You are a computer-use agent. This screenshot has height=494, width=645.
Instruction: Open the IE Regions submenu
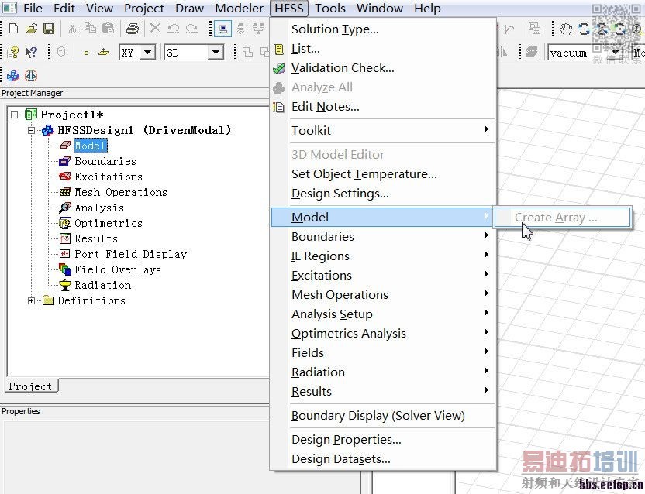[383, 256]
